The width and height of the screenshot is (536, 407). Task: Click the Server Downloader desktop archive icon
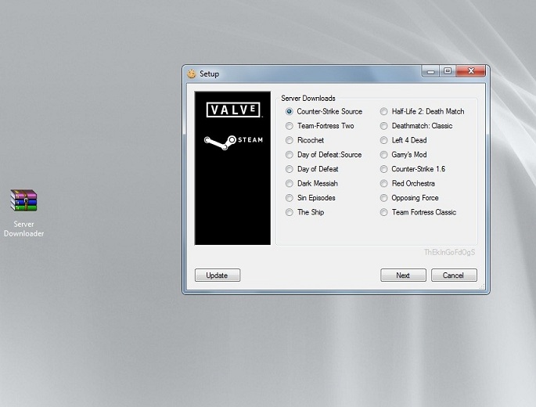pos(23,201)
